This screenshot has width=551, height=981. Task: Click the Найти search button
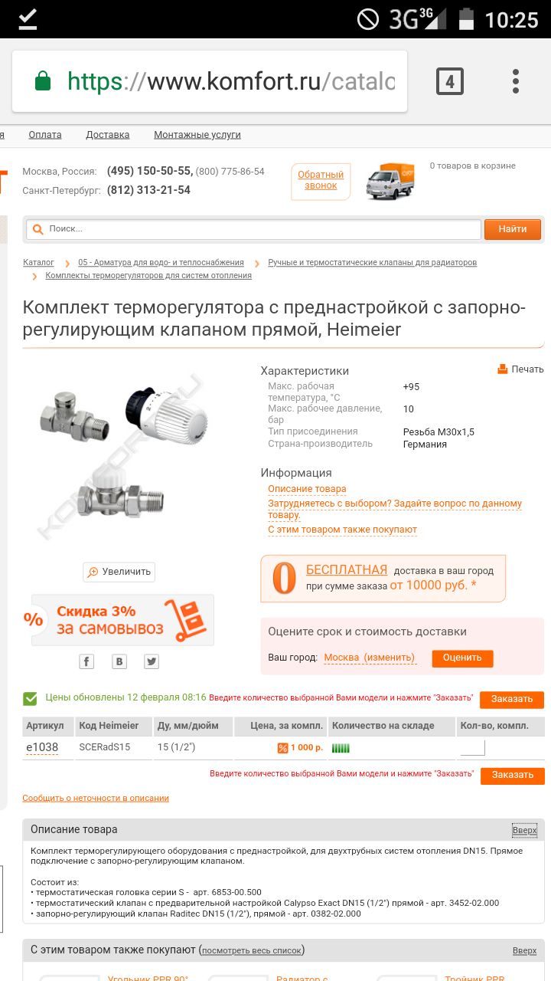[513, 229]
